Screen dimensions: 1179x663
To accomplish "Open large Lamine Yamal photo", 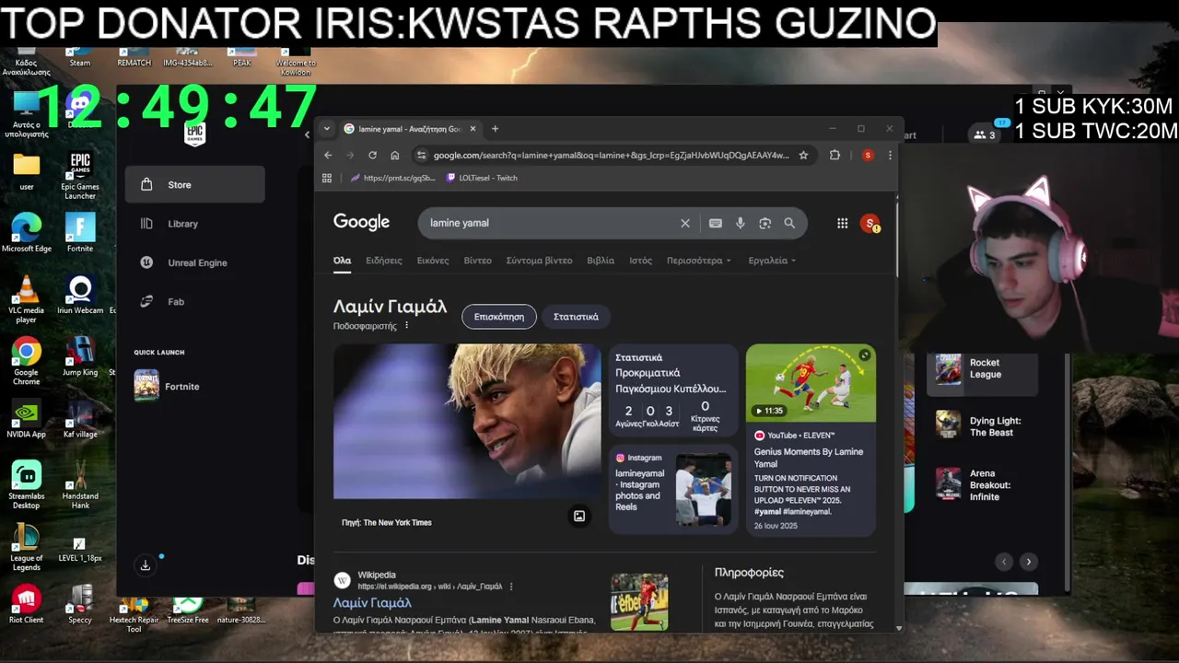I will point(467,422).
